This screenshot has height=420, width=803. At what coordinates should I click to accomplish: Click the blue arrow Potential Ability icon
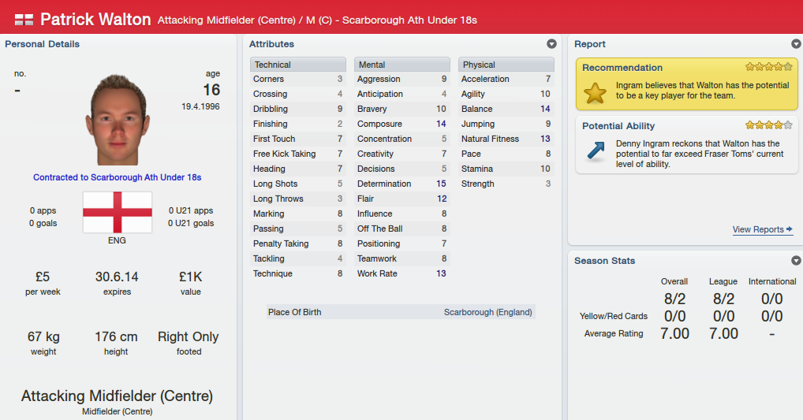[x=595, y=151]
